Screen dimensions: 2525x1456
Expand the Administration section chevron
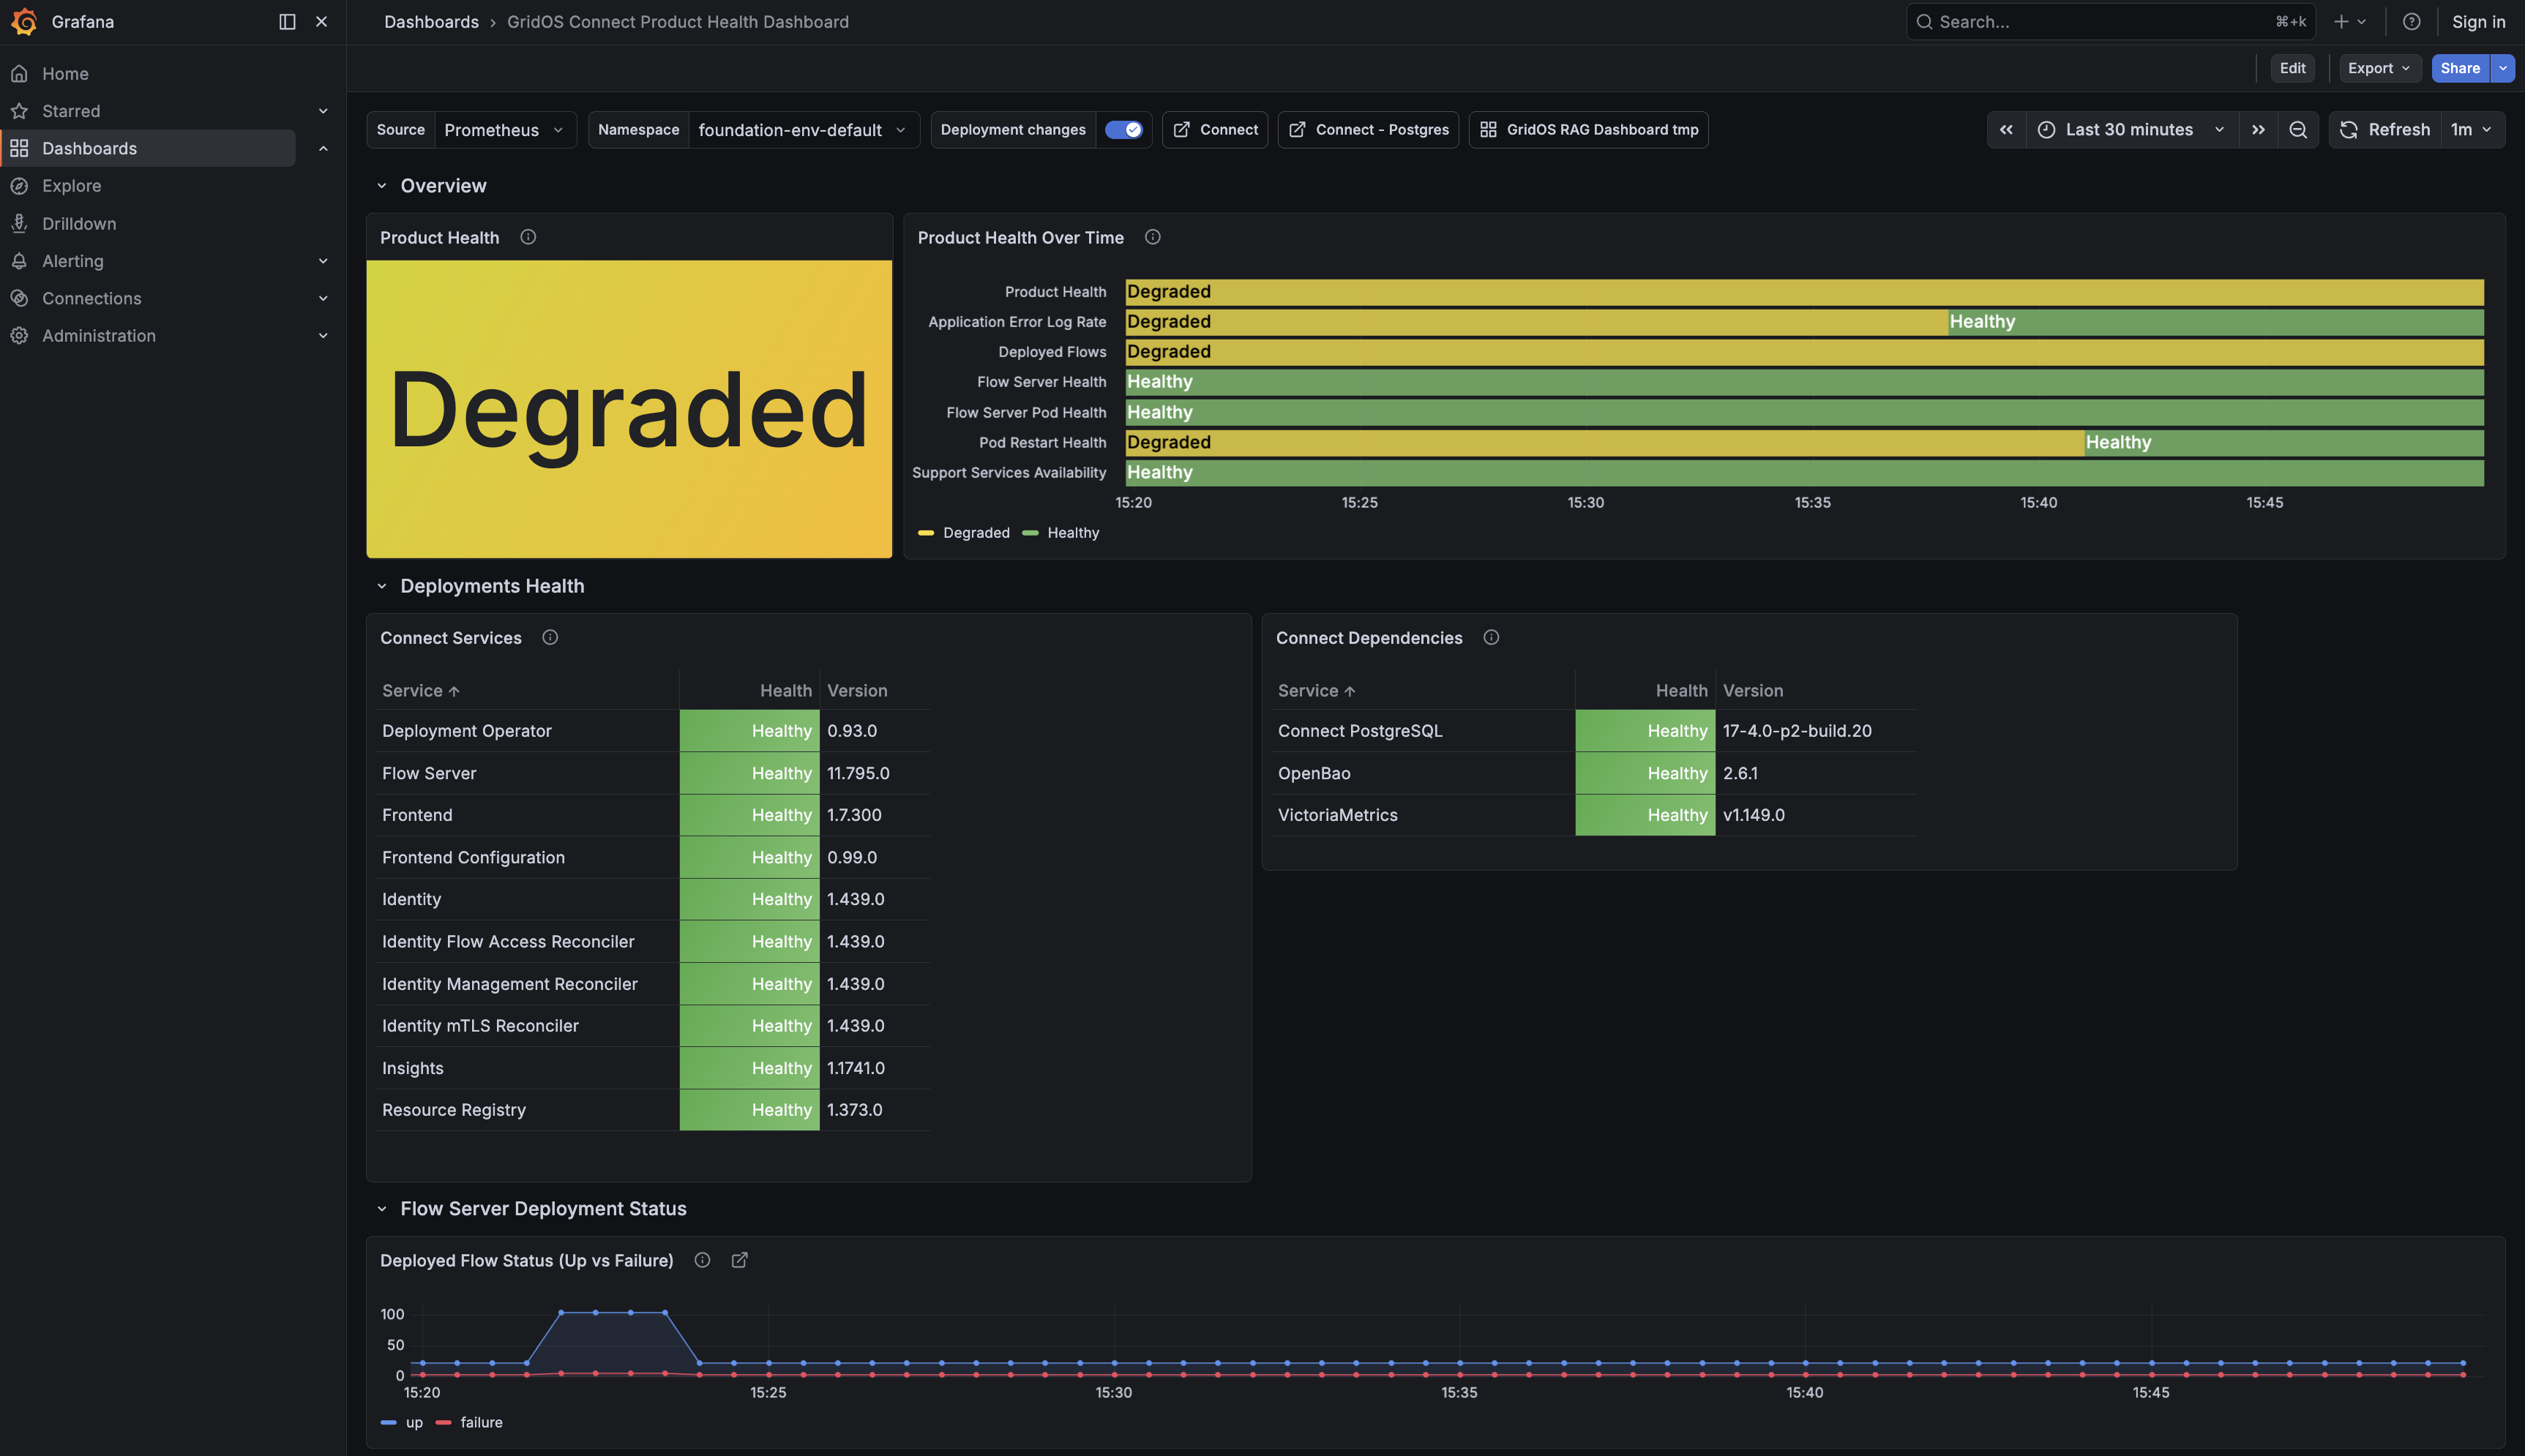click(x=323, y=335)
